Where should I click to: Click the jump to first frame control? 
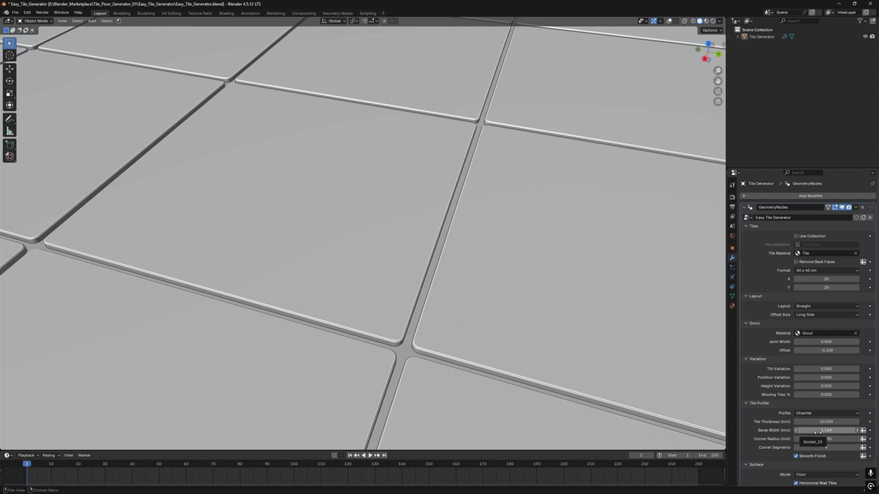coord(350,455)
